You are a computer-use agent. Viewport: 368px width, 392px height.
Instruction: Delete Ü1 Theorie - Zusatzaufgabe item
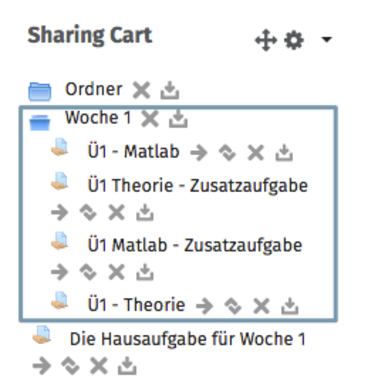[117, 213]
